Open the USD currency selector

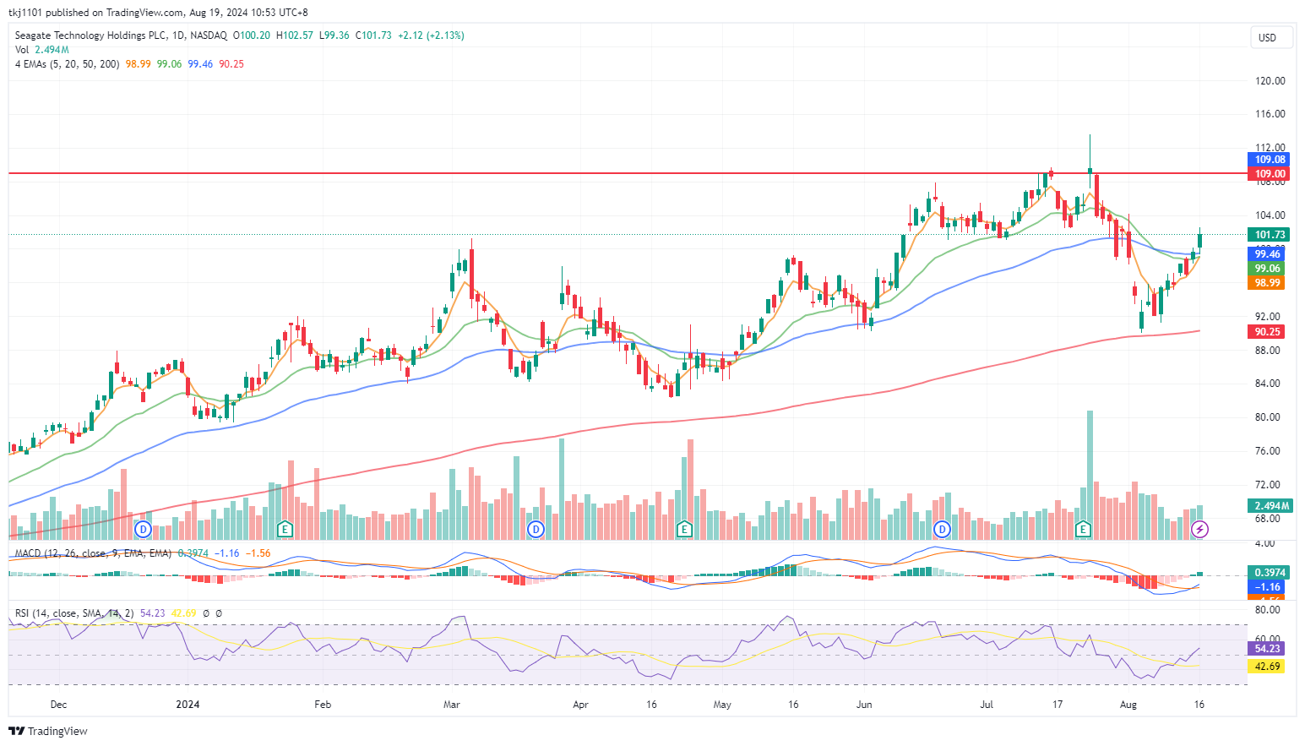click(1271, 37)
